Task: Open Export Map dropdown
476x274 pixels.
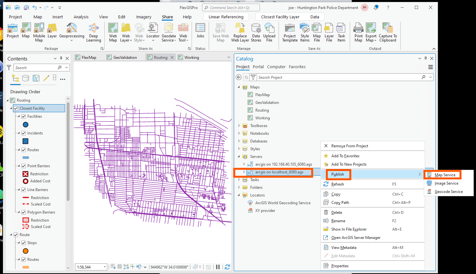Action: (x=375, y=41)
